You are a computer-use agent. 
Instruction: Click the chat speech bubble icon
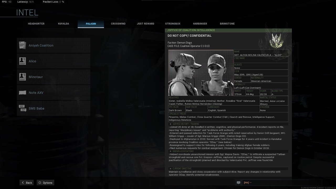[238, 183]
